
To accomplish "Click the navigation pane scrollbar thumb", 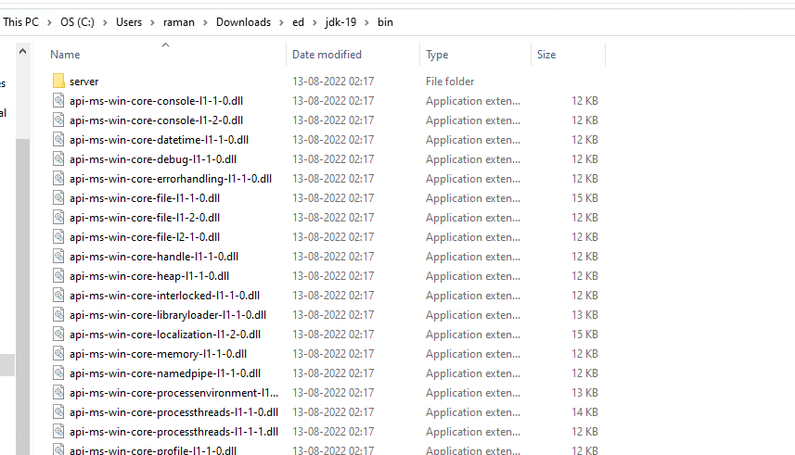I will click(22, 297).
